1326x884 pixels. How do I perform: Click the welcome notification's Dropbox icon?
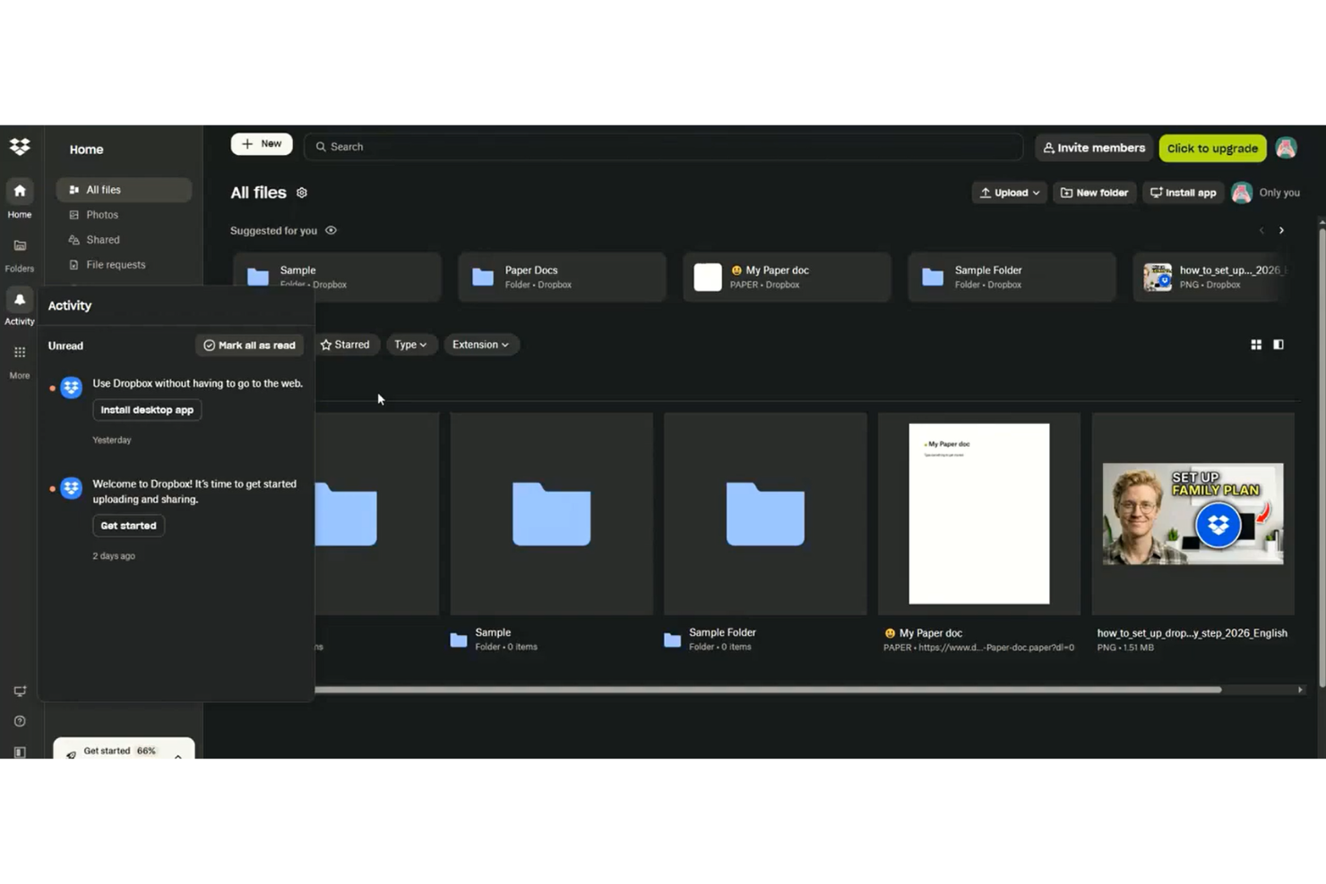coord(72,488)
